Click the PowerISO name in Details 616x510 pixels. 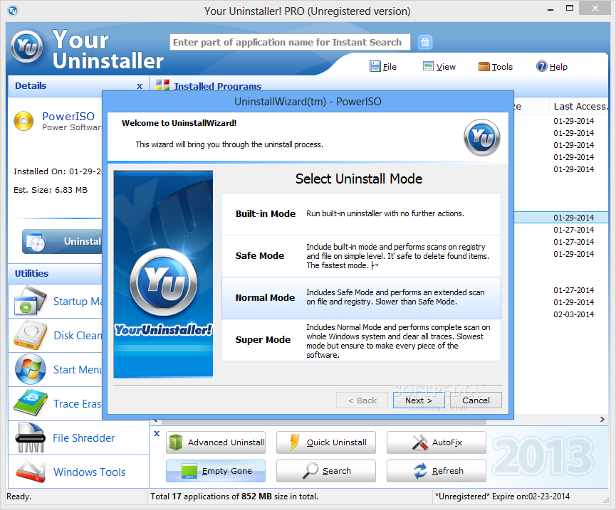pyautogui.click(x=68, y=116)
